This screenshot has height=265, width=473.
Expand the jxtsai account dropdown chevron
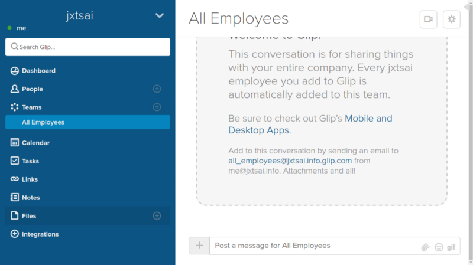click(x=159, y=15)
